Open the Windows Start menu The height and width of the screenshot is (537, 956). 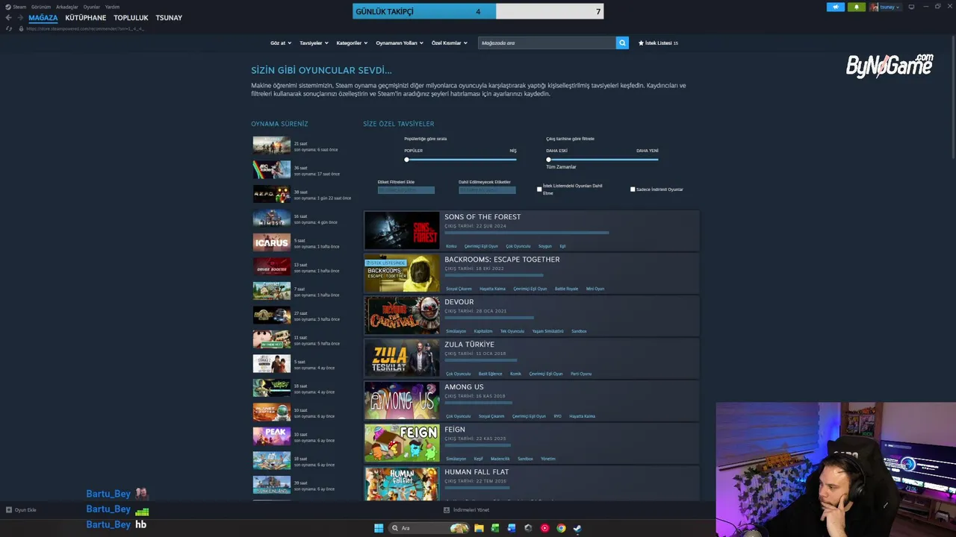pos(379,528)
